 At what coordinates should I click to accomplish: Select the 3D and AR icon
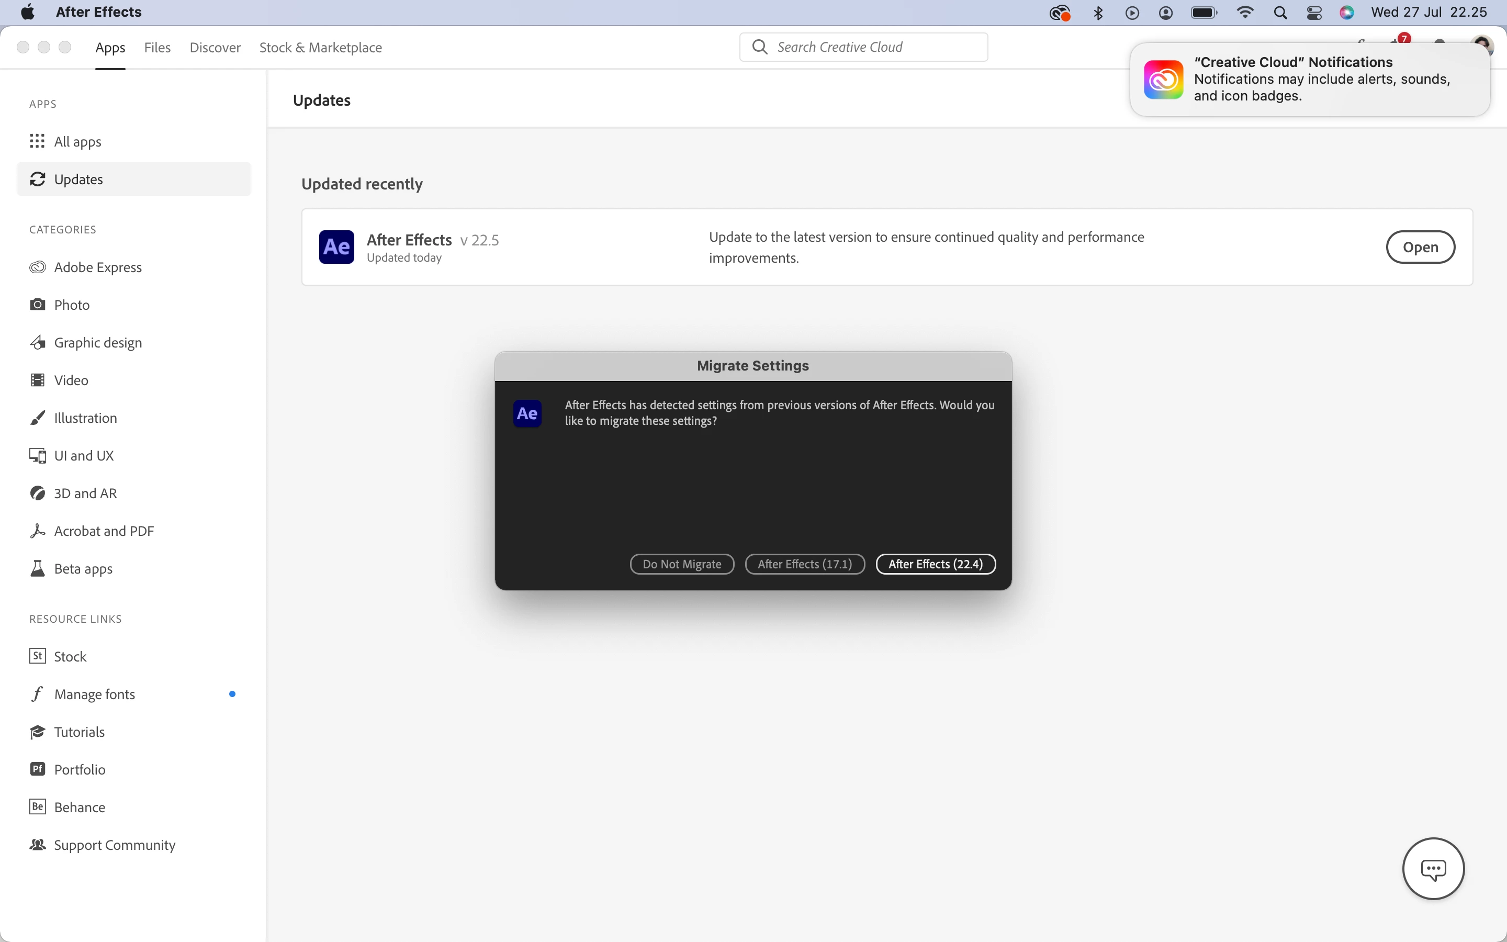pyautogui.click(x=37, y=494)
